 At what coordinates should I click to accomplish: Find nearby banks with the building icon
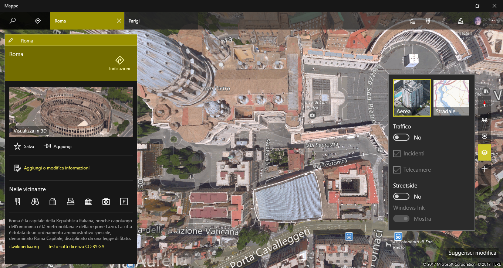[x=88, y=202]
